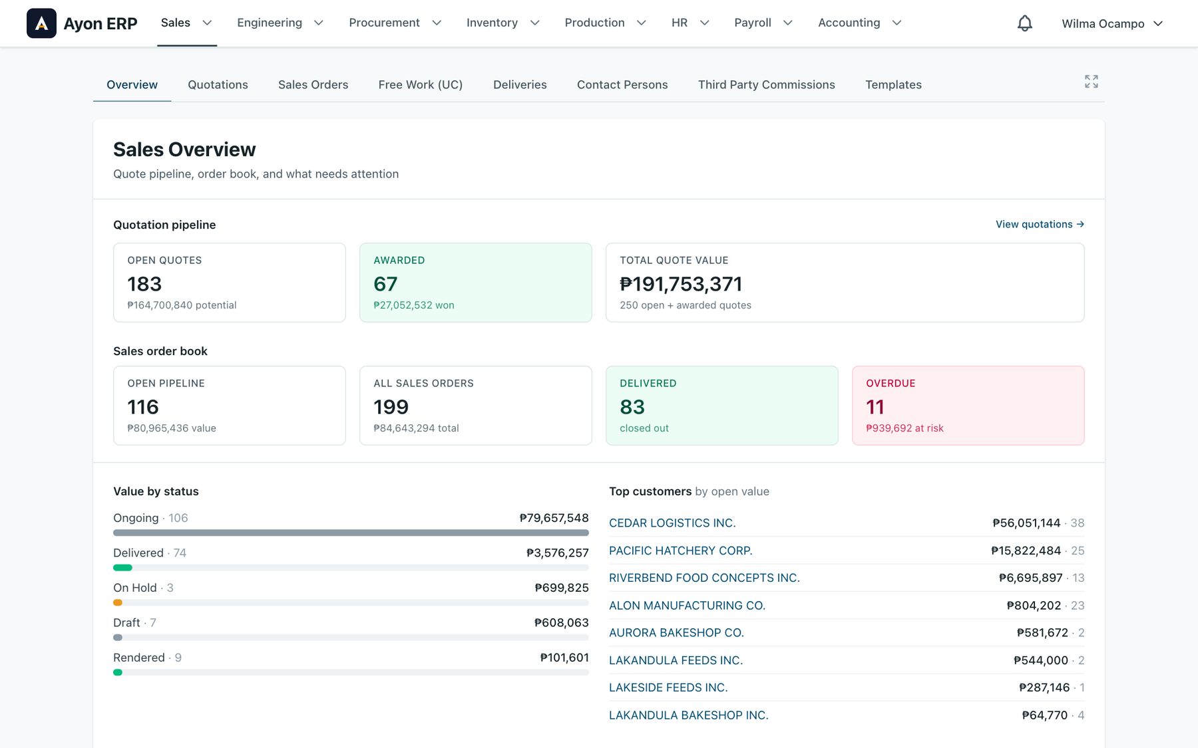The height and width of the screenshot is (748, 1198).
Task: Switch to the Quotations tab
Action: click(x=218, y=85)
